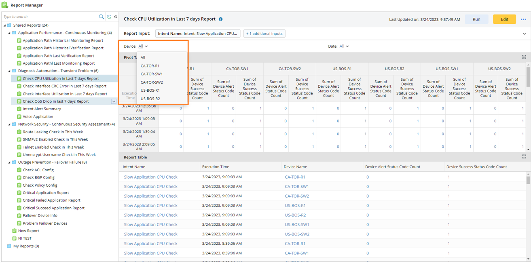Image resolution: width=531 pixels, height=263 pixels.
Task: Select CA-TOR-SW1 from Device dropdown list
Action: point(152,74)
